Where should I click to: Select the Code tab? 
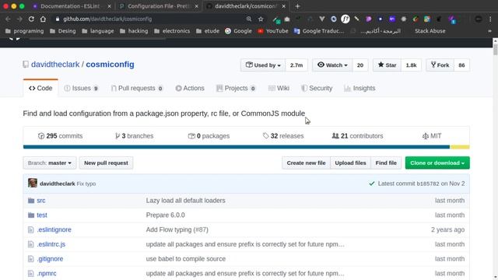(40, 88)
